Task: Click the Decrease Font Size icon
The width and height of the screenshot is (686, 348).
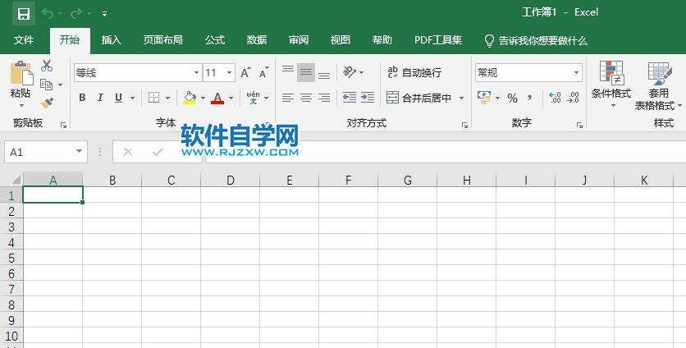Action: point(263,73)
